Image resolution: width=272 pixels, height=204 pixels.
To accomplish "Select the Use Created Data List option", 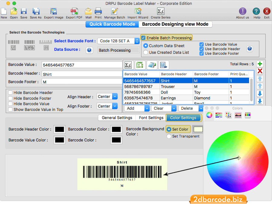I will tap(146, 52).
